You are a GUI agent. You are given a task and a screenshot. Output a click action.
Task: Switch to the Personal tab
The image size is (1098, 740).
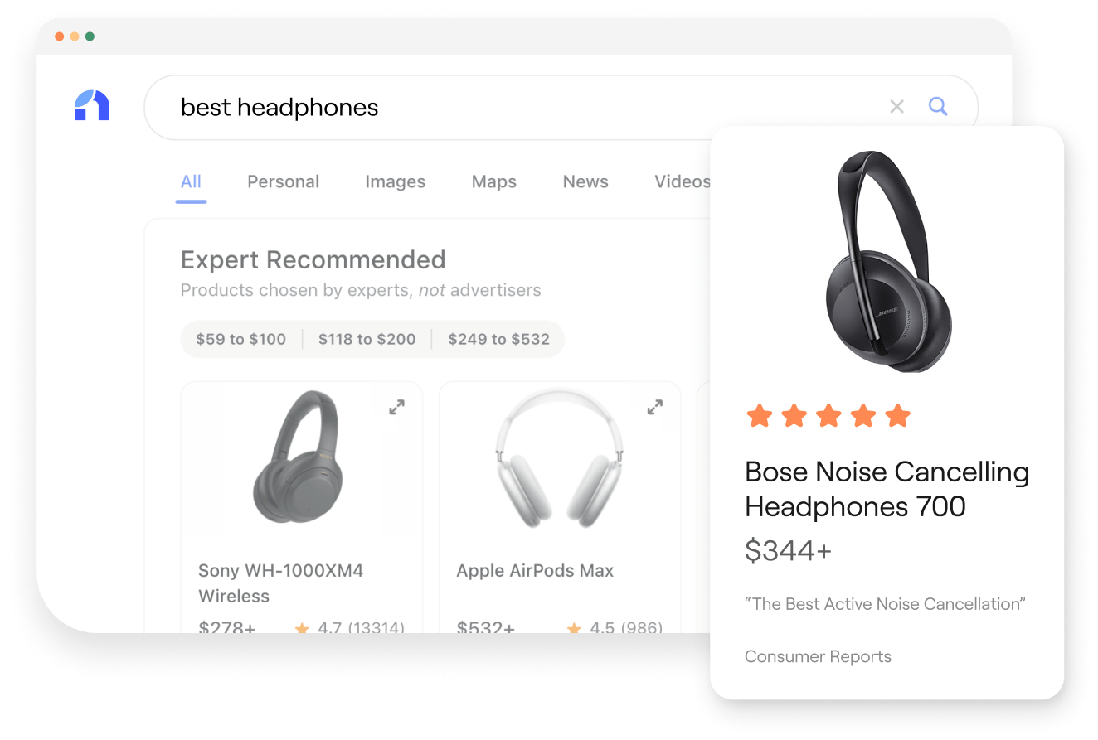[283, 182]
